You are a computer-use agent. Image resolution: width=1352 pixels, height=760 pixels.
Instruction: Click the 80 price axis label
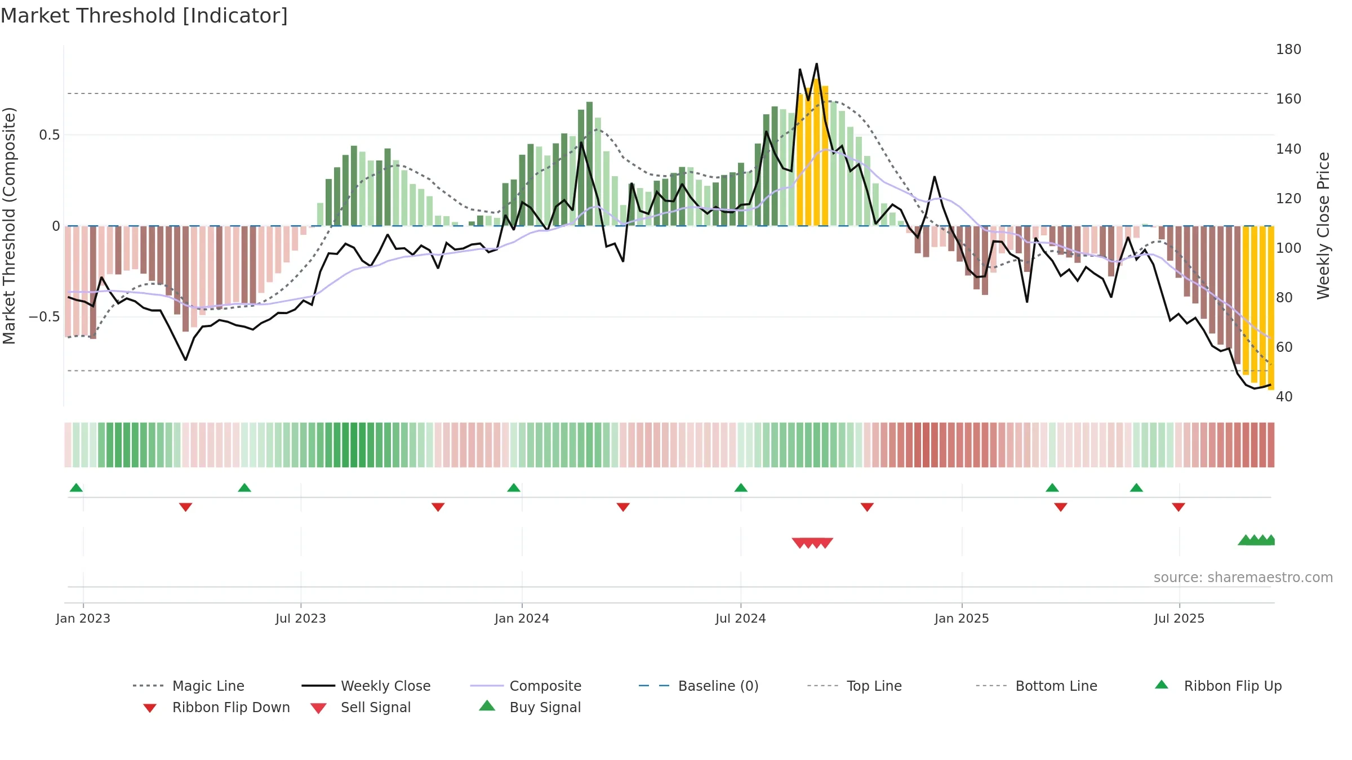[1284, 297]
